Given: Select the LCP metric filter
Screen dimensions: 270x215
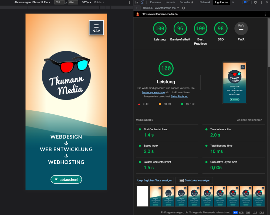Looking at the screenshot, I should (255, 213).
